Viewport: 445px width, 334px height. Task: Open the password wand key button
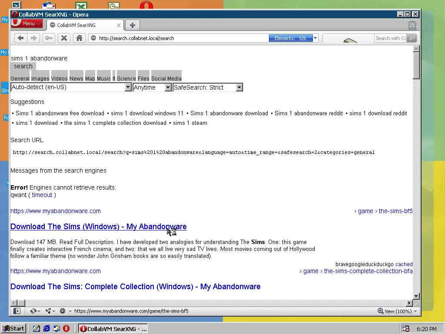[49, 38]
